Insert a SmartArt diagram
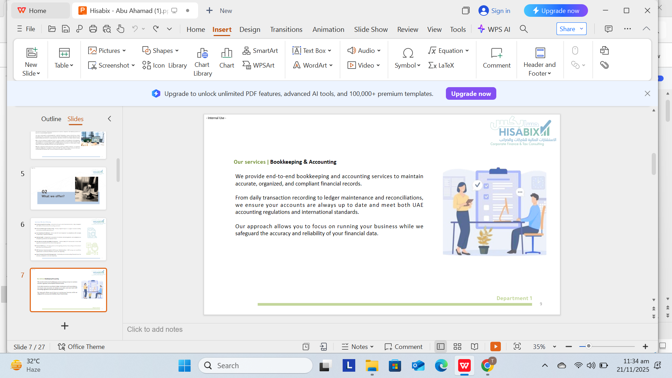This screenshot has height=378, width=672. 260,50
